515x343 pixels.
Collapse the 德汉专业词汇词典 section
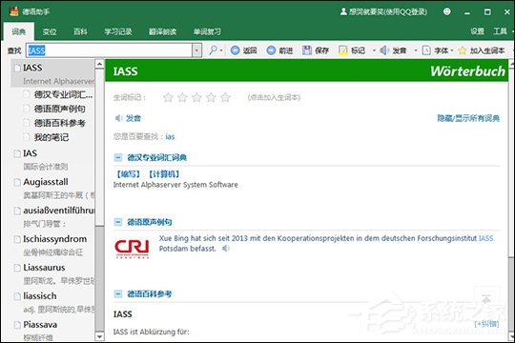click(118, 157)
